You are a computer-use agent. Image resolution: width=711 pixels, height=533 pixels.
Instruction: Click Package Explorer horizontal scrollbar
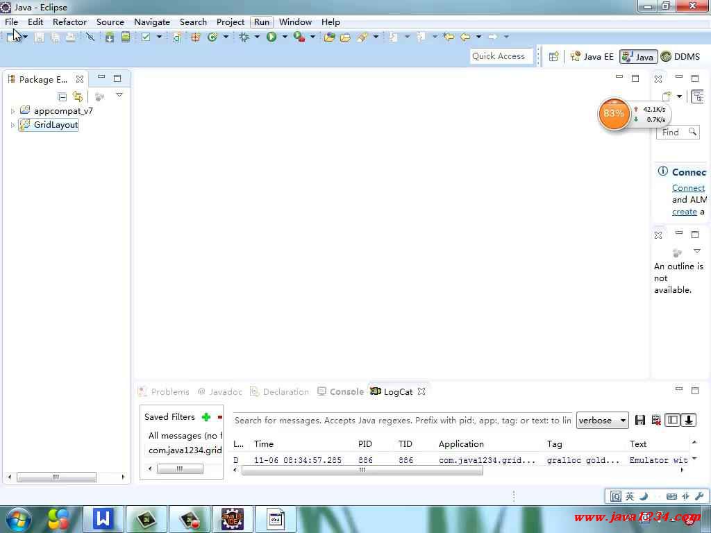coord(56,477)
